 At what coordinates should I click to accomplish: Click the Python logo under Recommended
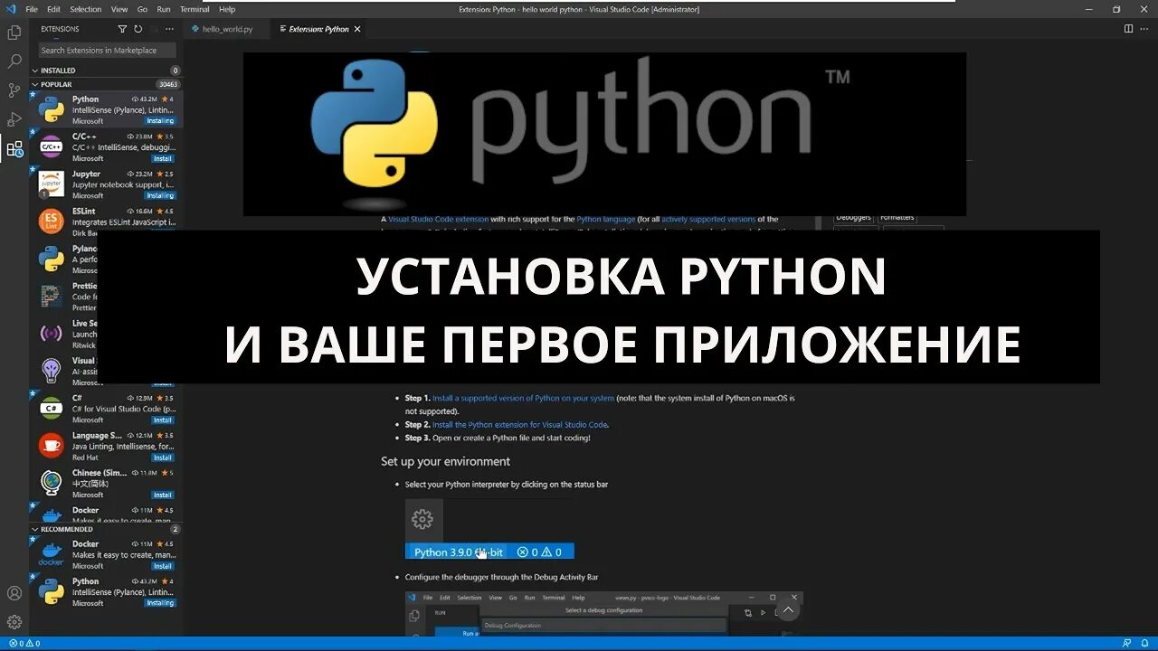point(52,591)
